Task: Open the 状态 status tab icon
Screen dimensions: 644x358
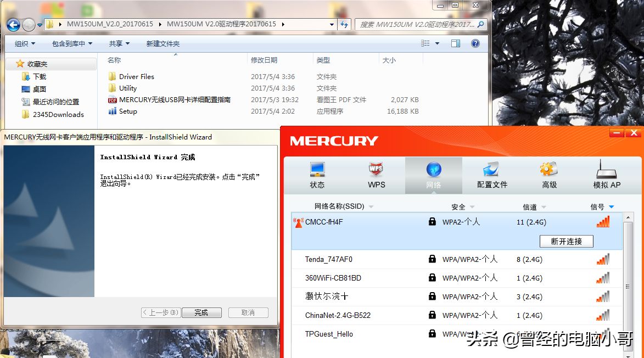Action: (317, 170)
